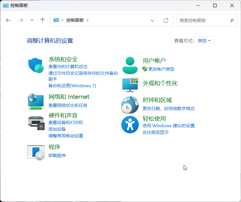Open recent locations via navigation chevron
Viewport: 241px width, 202px height.
click(x=32, y=20)
